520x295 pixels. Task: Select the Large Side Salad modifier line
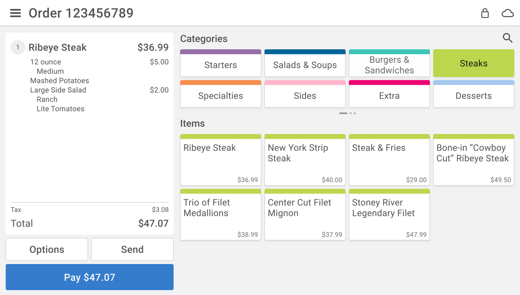58,90
